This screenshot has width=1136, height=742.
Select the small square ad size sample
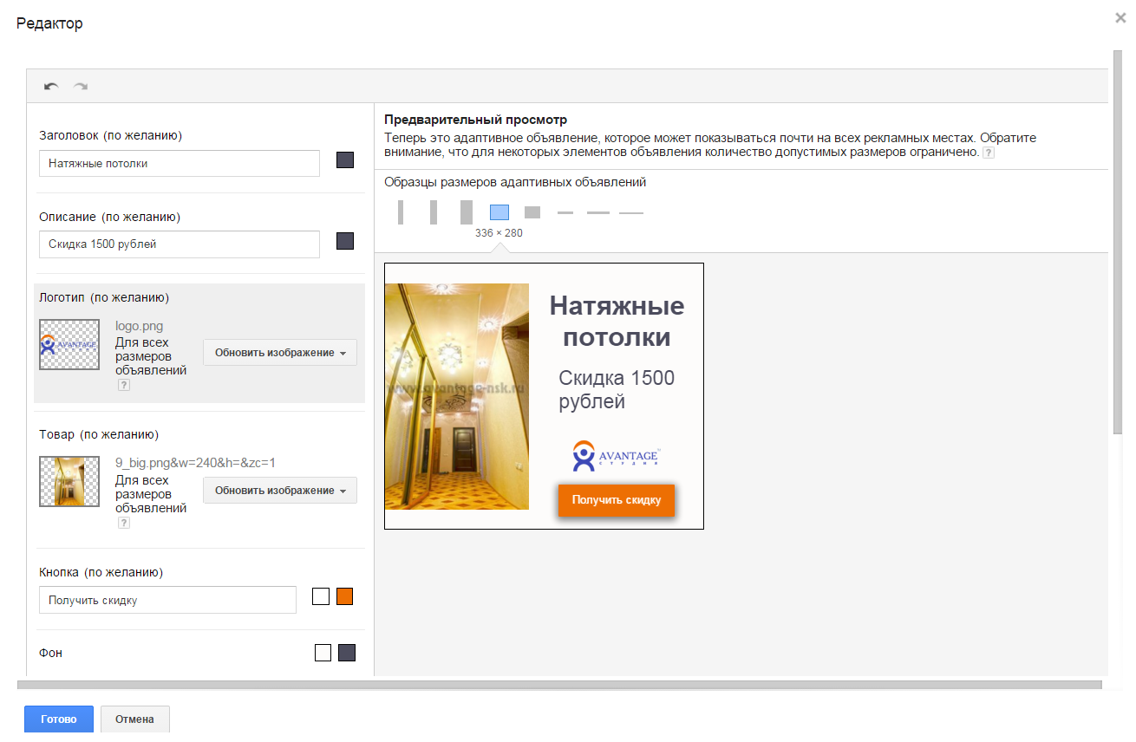(532, 212)
